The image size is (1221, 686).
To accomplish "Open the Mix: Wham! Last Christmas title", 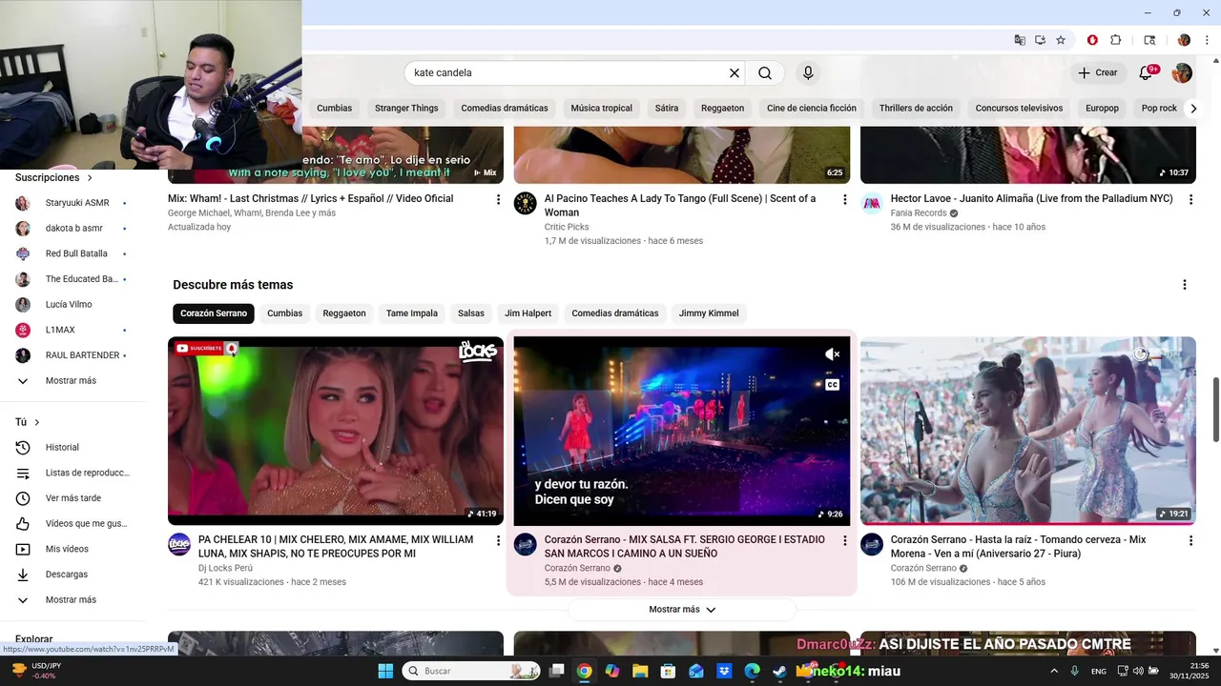I will pyautogui.click(x=311, y=199).
